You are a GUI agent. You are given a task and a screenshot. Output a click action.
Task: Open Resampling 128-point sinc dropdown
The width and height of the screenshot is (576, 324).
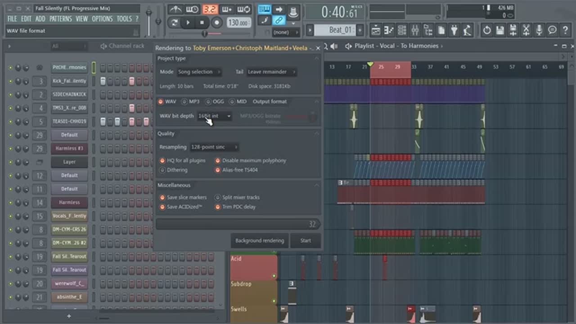click(x=214, y=147)
